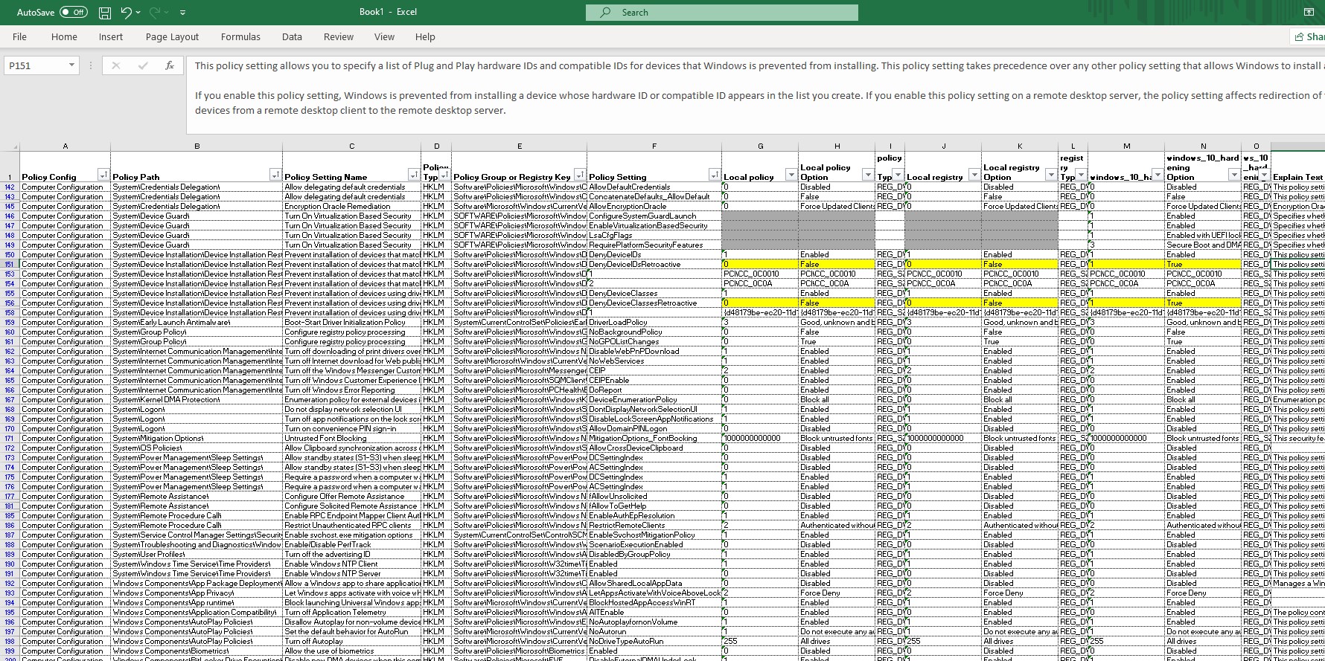Click yellow 'False' cell in row 151 column H
The image size is (1325, 661).
(x=837, y=264)
